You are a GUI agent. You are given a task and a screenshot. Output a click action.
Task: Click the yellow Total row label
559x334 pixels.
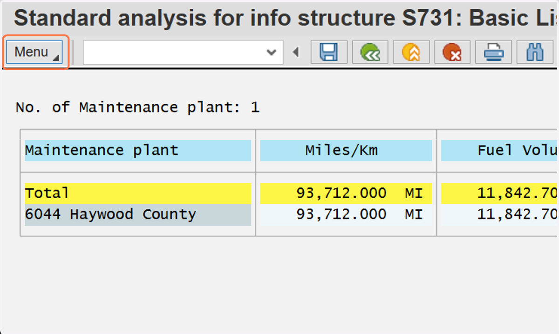[x=138, y=193]
